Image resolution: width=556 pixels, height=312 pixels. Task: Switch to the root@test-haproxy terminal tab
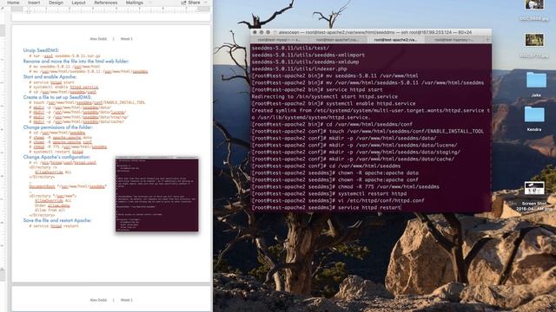point(453,40)
